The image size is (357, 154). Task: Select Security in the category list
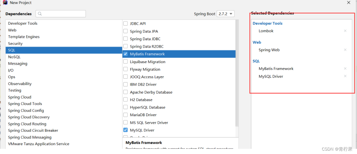[x=15, y=43]
